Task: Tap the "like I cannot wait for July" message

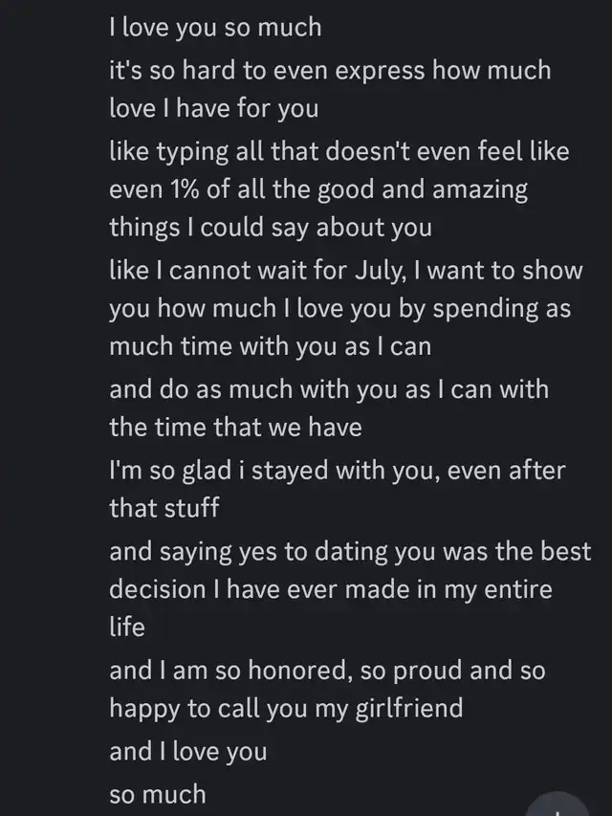Action: click(345, 270)
